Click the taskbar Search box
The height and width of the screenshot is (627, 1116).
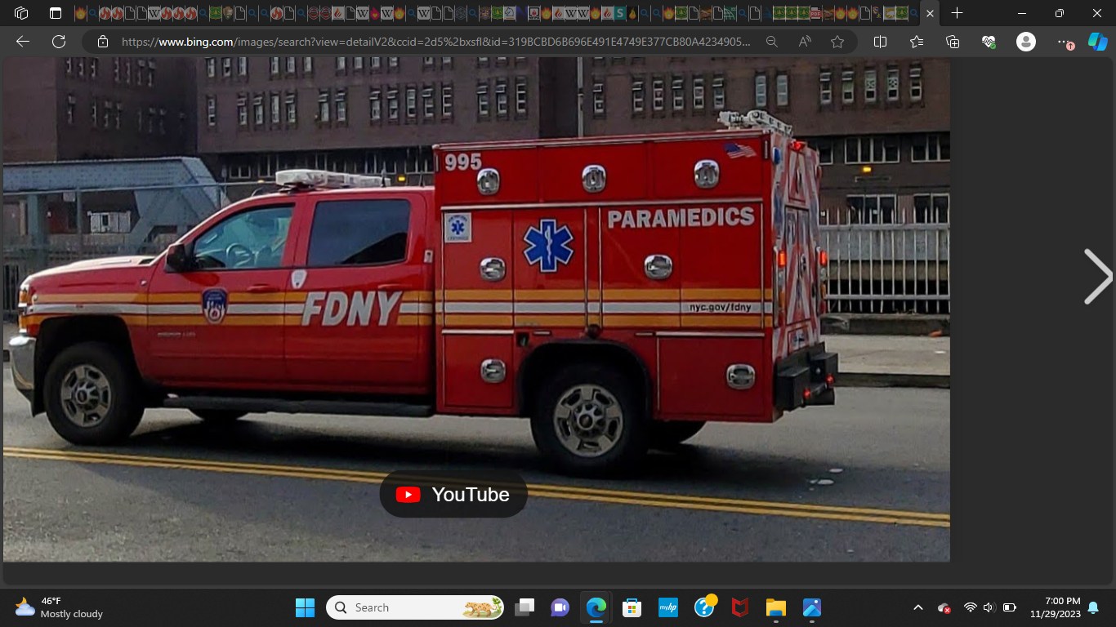(415, 607)
